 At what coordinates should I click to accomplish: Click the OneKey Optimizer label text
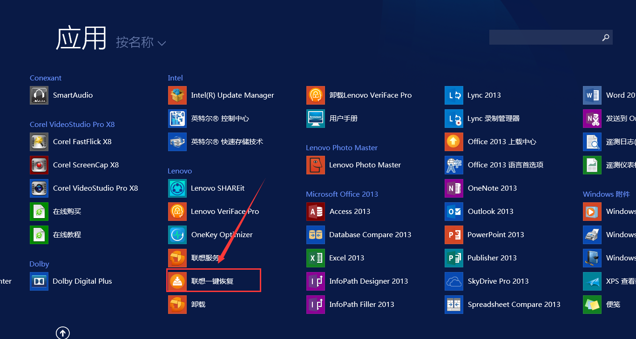pyautogui.click(x=222, y=235)
